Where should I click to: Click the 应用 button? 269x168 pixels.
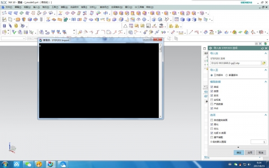click(x=250, y=152)
